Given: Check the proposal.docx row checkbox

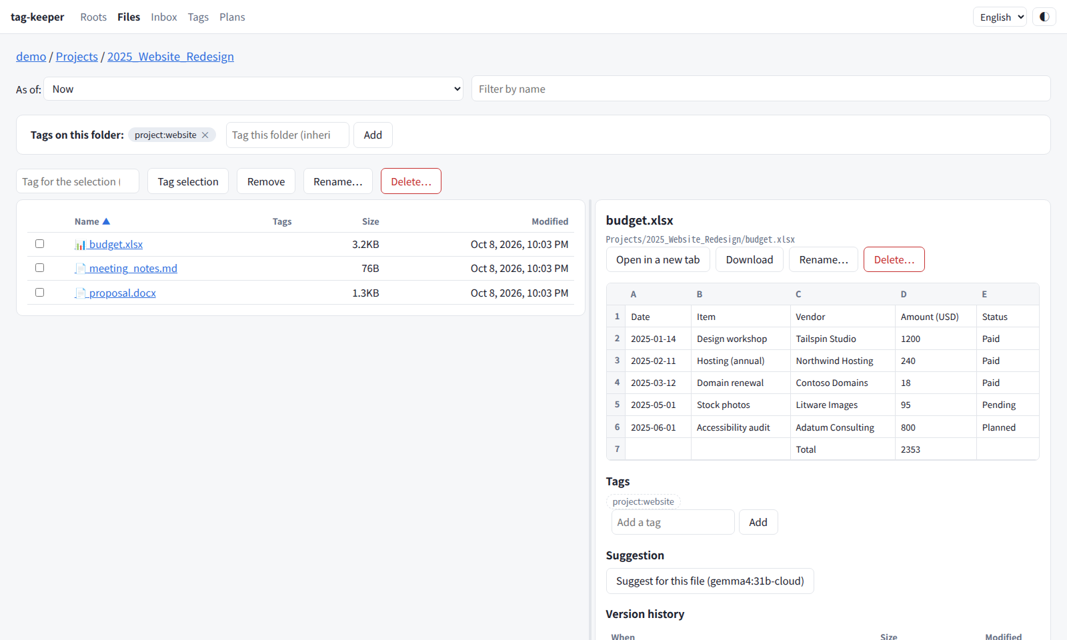Looking at the screenshot, I should [39, 293].
